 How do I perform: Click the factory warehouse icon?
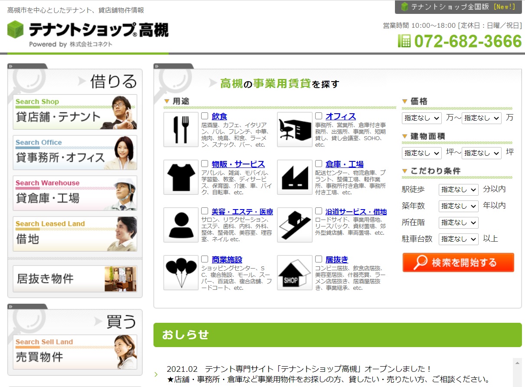pyautogui.click(x=294, y=177)
